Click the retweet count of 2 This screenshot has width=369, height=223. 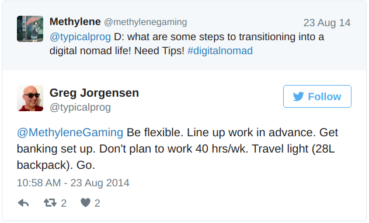click(64, 203)
